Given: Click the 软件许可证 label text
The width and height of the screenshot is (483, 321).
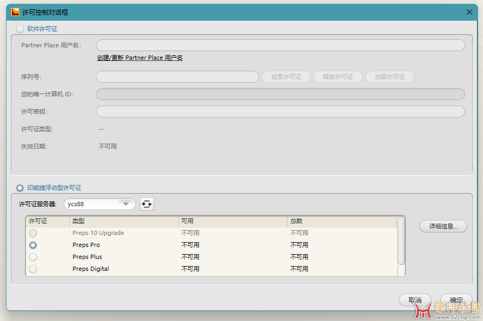Looking at the screenshot, I should pos(42,29).
